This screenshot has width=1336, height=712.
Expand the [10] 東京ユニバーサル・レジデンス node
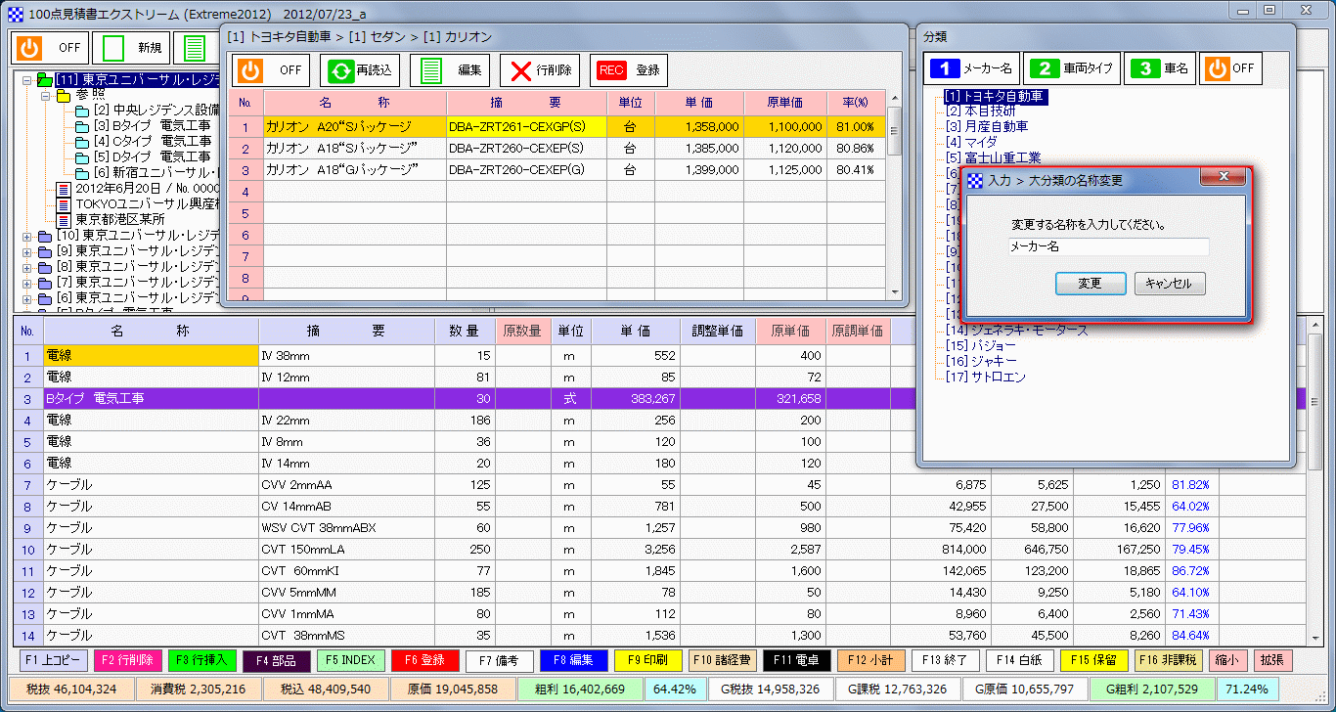pos(26,235)
